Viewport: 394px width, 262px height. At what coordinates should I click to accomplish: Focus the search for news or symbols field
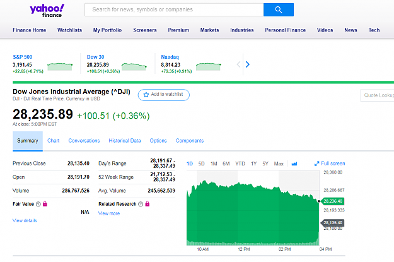(174, 10)
